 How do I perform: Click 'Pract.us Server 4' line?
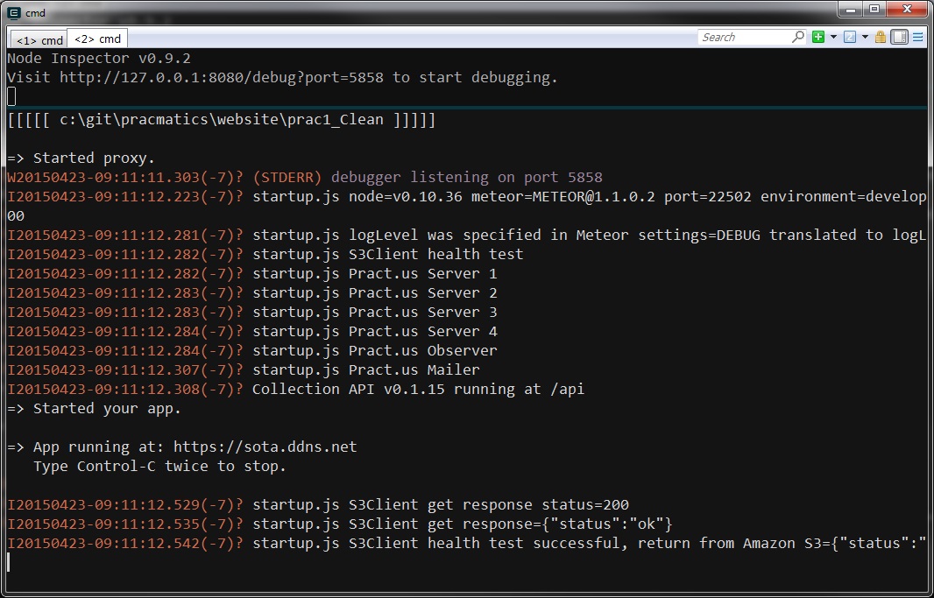point(252,332)
